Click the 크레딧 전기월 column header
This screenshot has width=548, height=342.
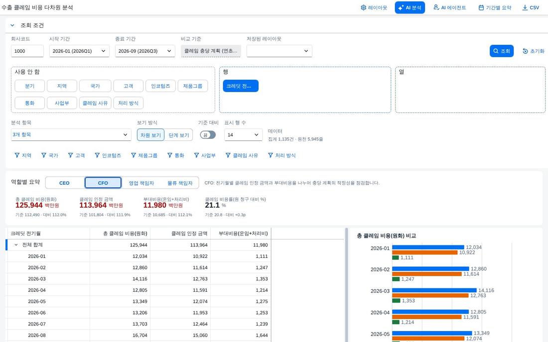coord(49,233)
